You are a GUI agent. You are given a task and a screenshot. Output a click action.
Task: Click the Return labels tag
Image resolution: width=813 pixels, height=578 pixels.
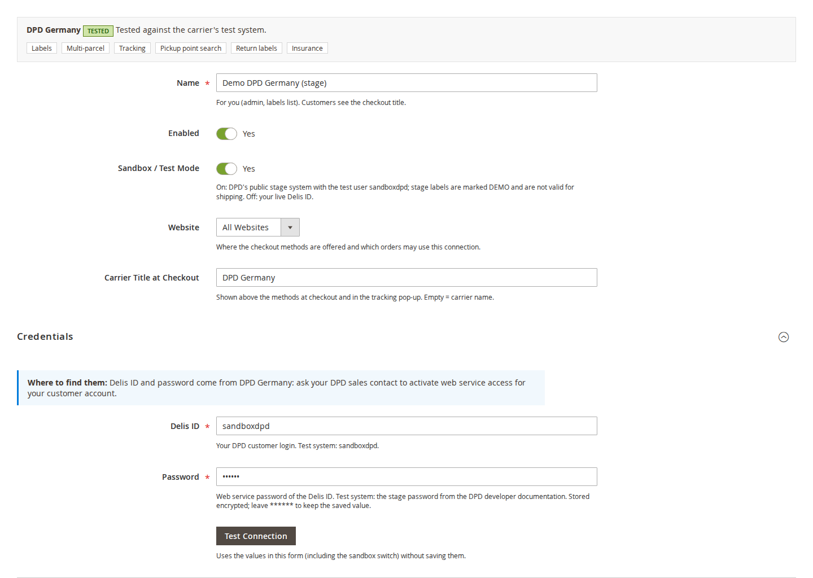(256, 49)
